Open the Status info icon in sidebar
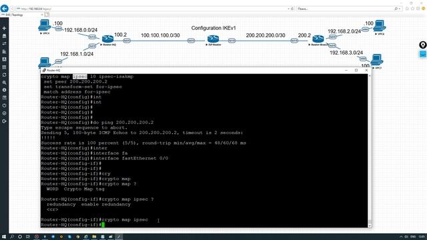 click(x=4, y=90)
